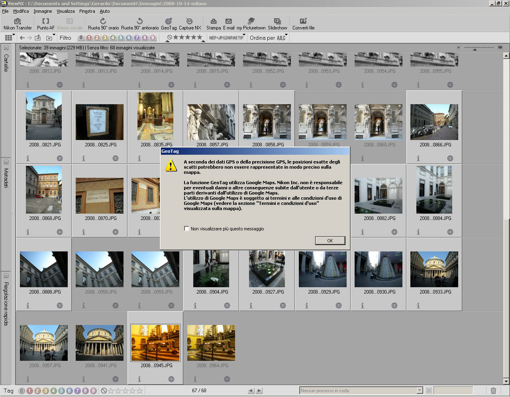The image size is (510, 397).
Task: Expand the Metadati side panel
Action: [6, 162]
